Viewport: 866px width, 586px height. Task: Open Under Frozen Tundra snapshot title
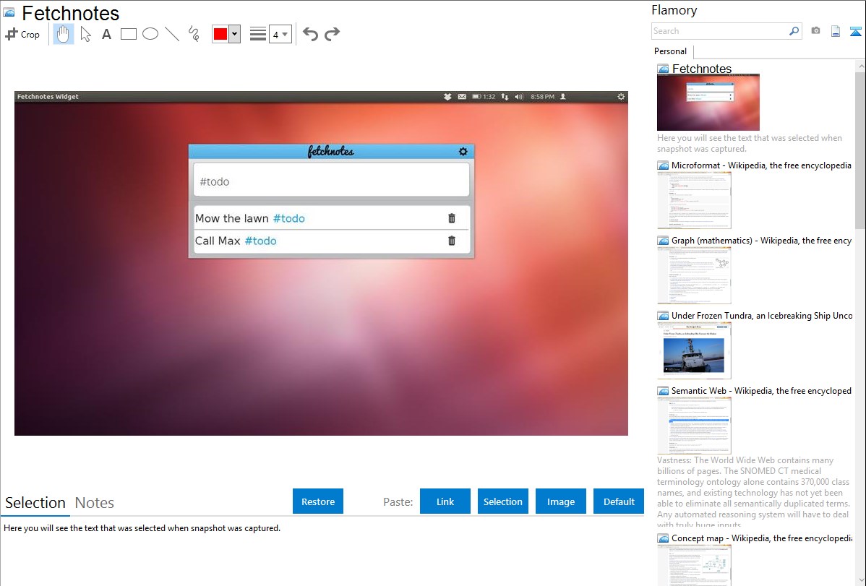[762, 316]
